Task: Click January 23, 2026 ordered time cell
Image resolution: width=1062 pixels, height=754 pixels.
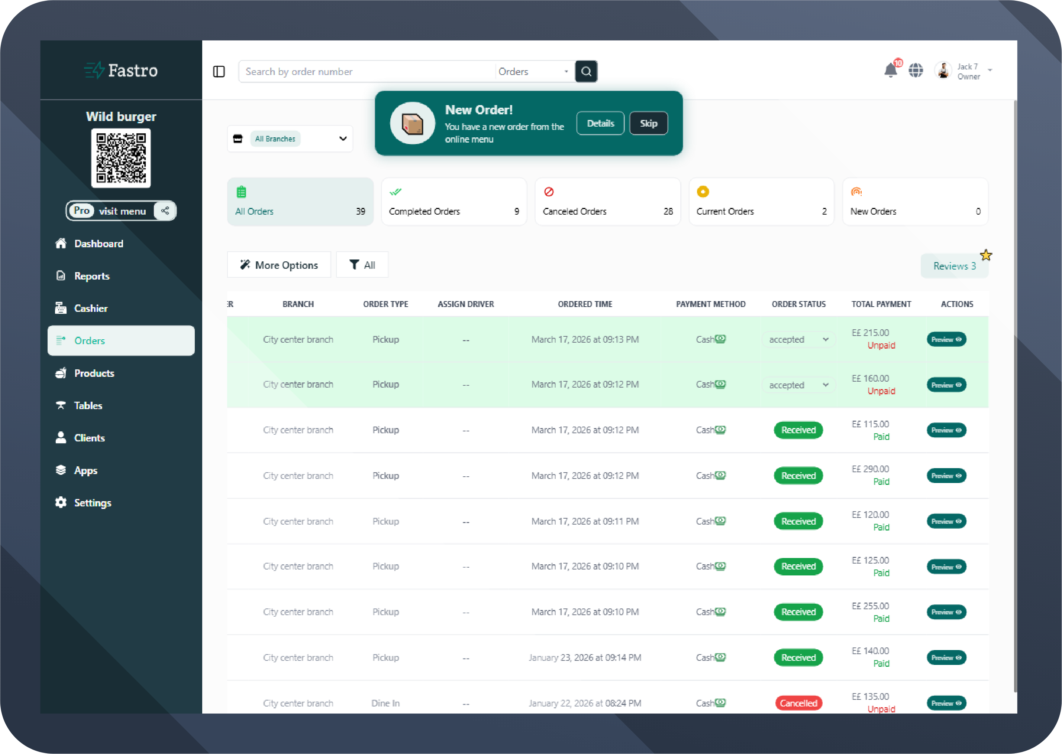Action: coord(585,658)
